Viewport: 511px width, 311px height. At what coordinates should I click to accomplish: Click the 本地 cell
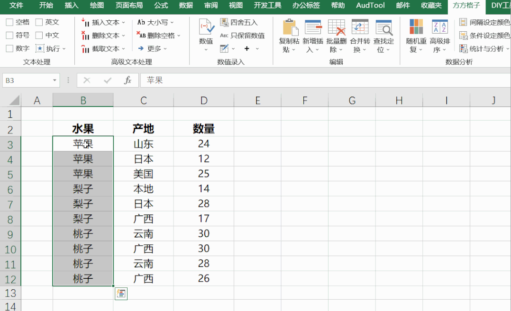[x=143, y=189]
